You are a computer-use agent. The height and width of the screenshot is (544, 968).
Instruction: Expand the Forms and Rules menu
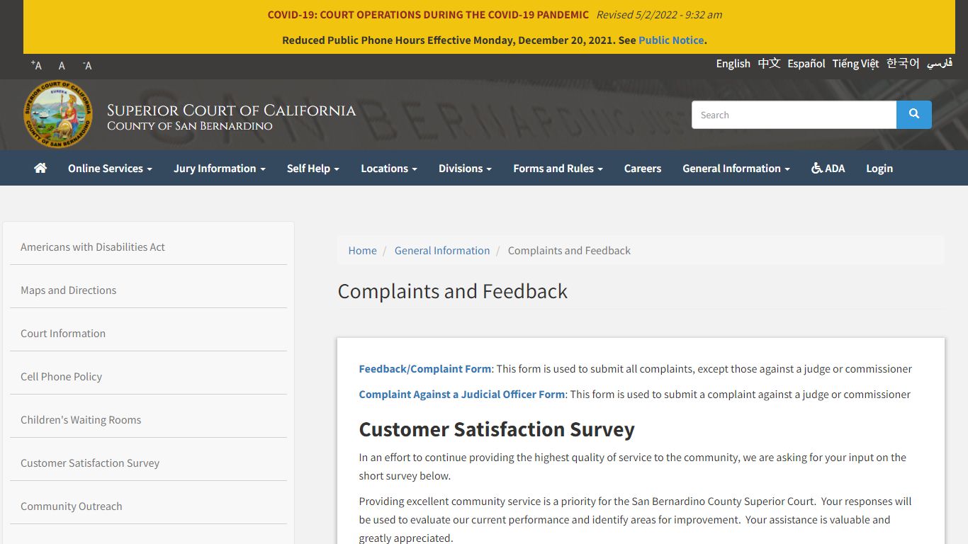558,168
